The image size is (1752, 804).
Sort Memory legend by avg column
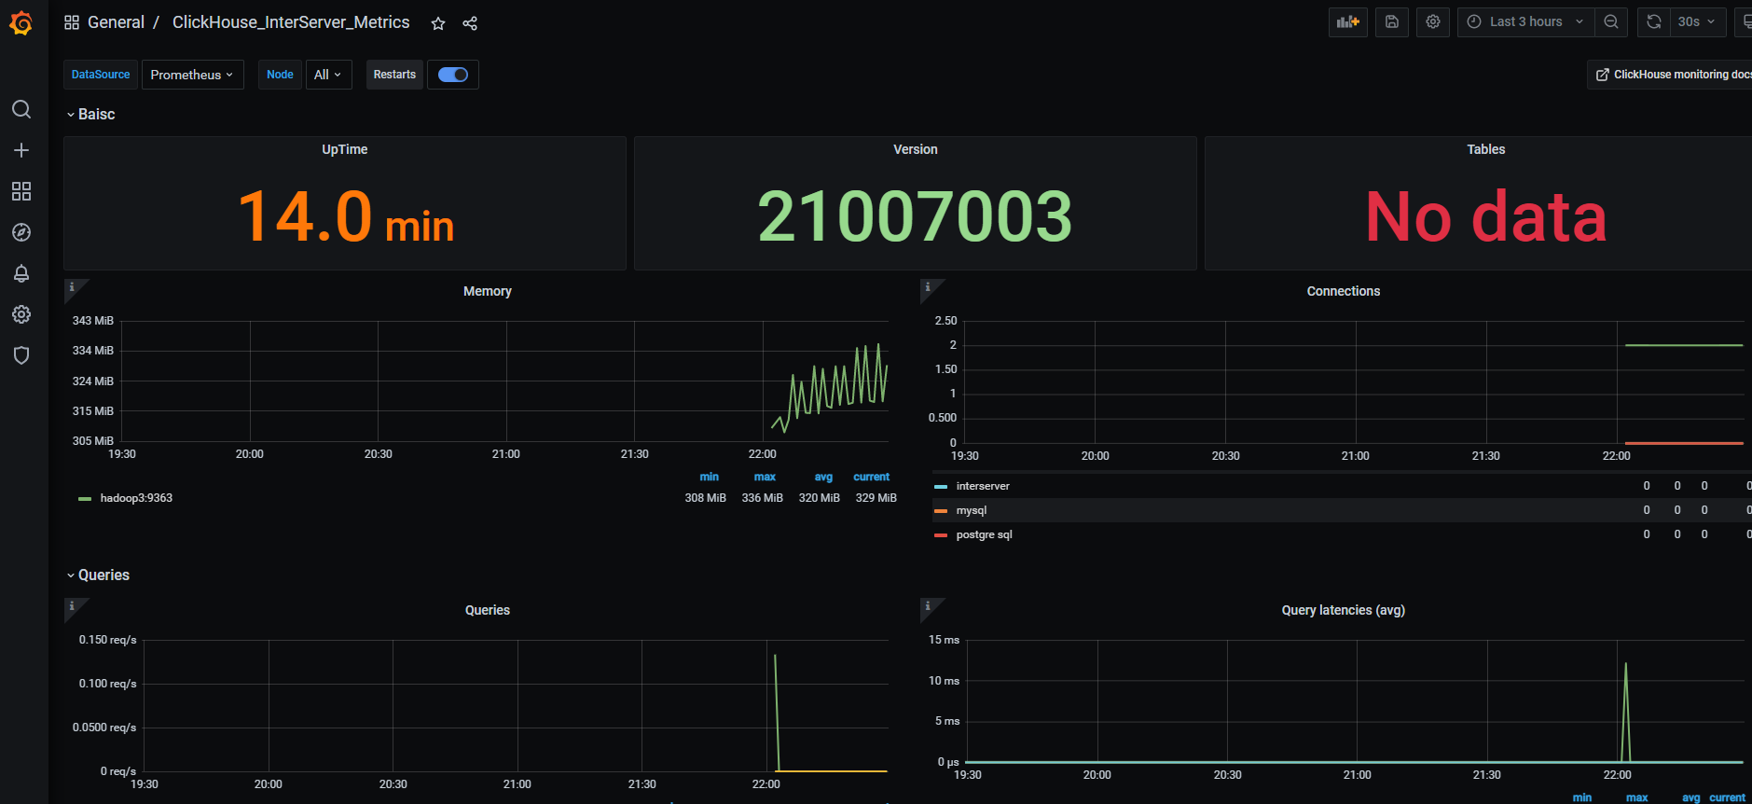click(823, 477)
